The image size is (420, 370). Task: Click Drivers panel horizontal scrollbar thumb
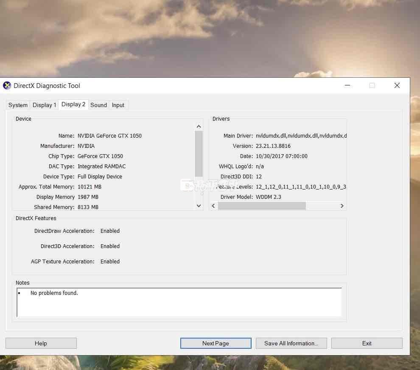pyautogui.click(x=262, y=206)
